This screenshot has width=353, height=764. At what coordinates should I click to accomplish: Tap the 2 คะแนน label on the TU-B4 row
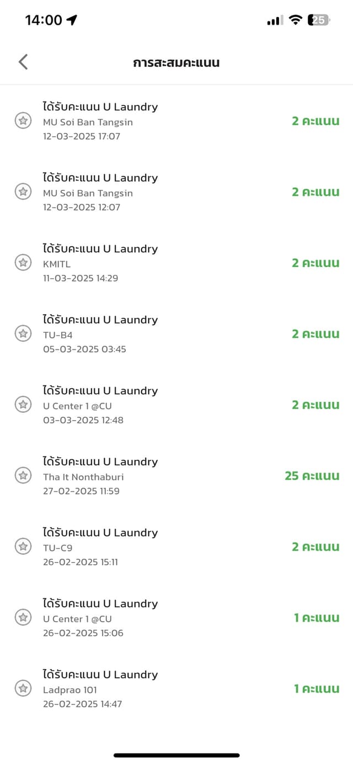tap(315, 333)
